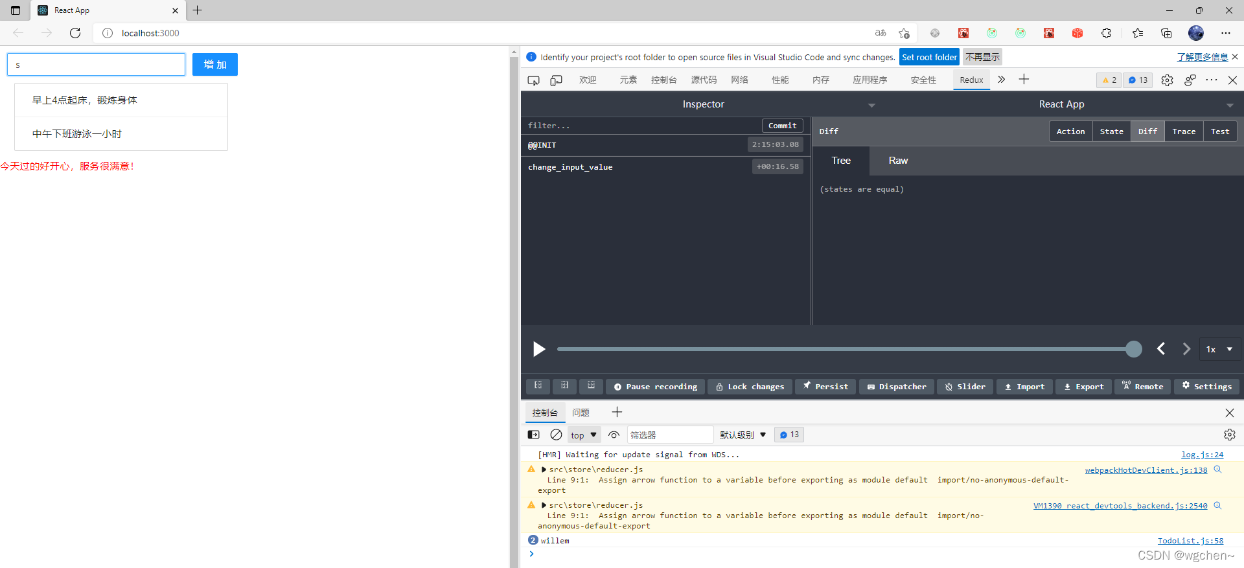The image size is (1244, 568).
Task: Add this page to favorites star icon
Action: click(904, 33)
